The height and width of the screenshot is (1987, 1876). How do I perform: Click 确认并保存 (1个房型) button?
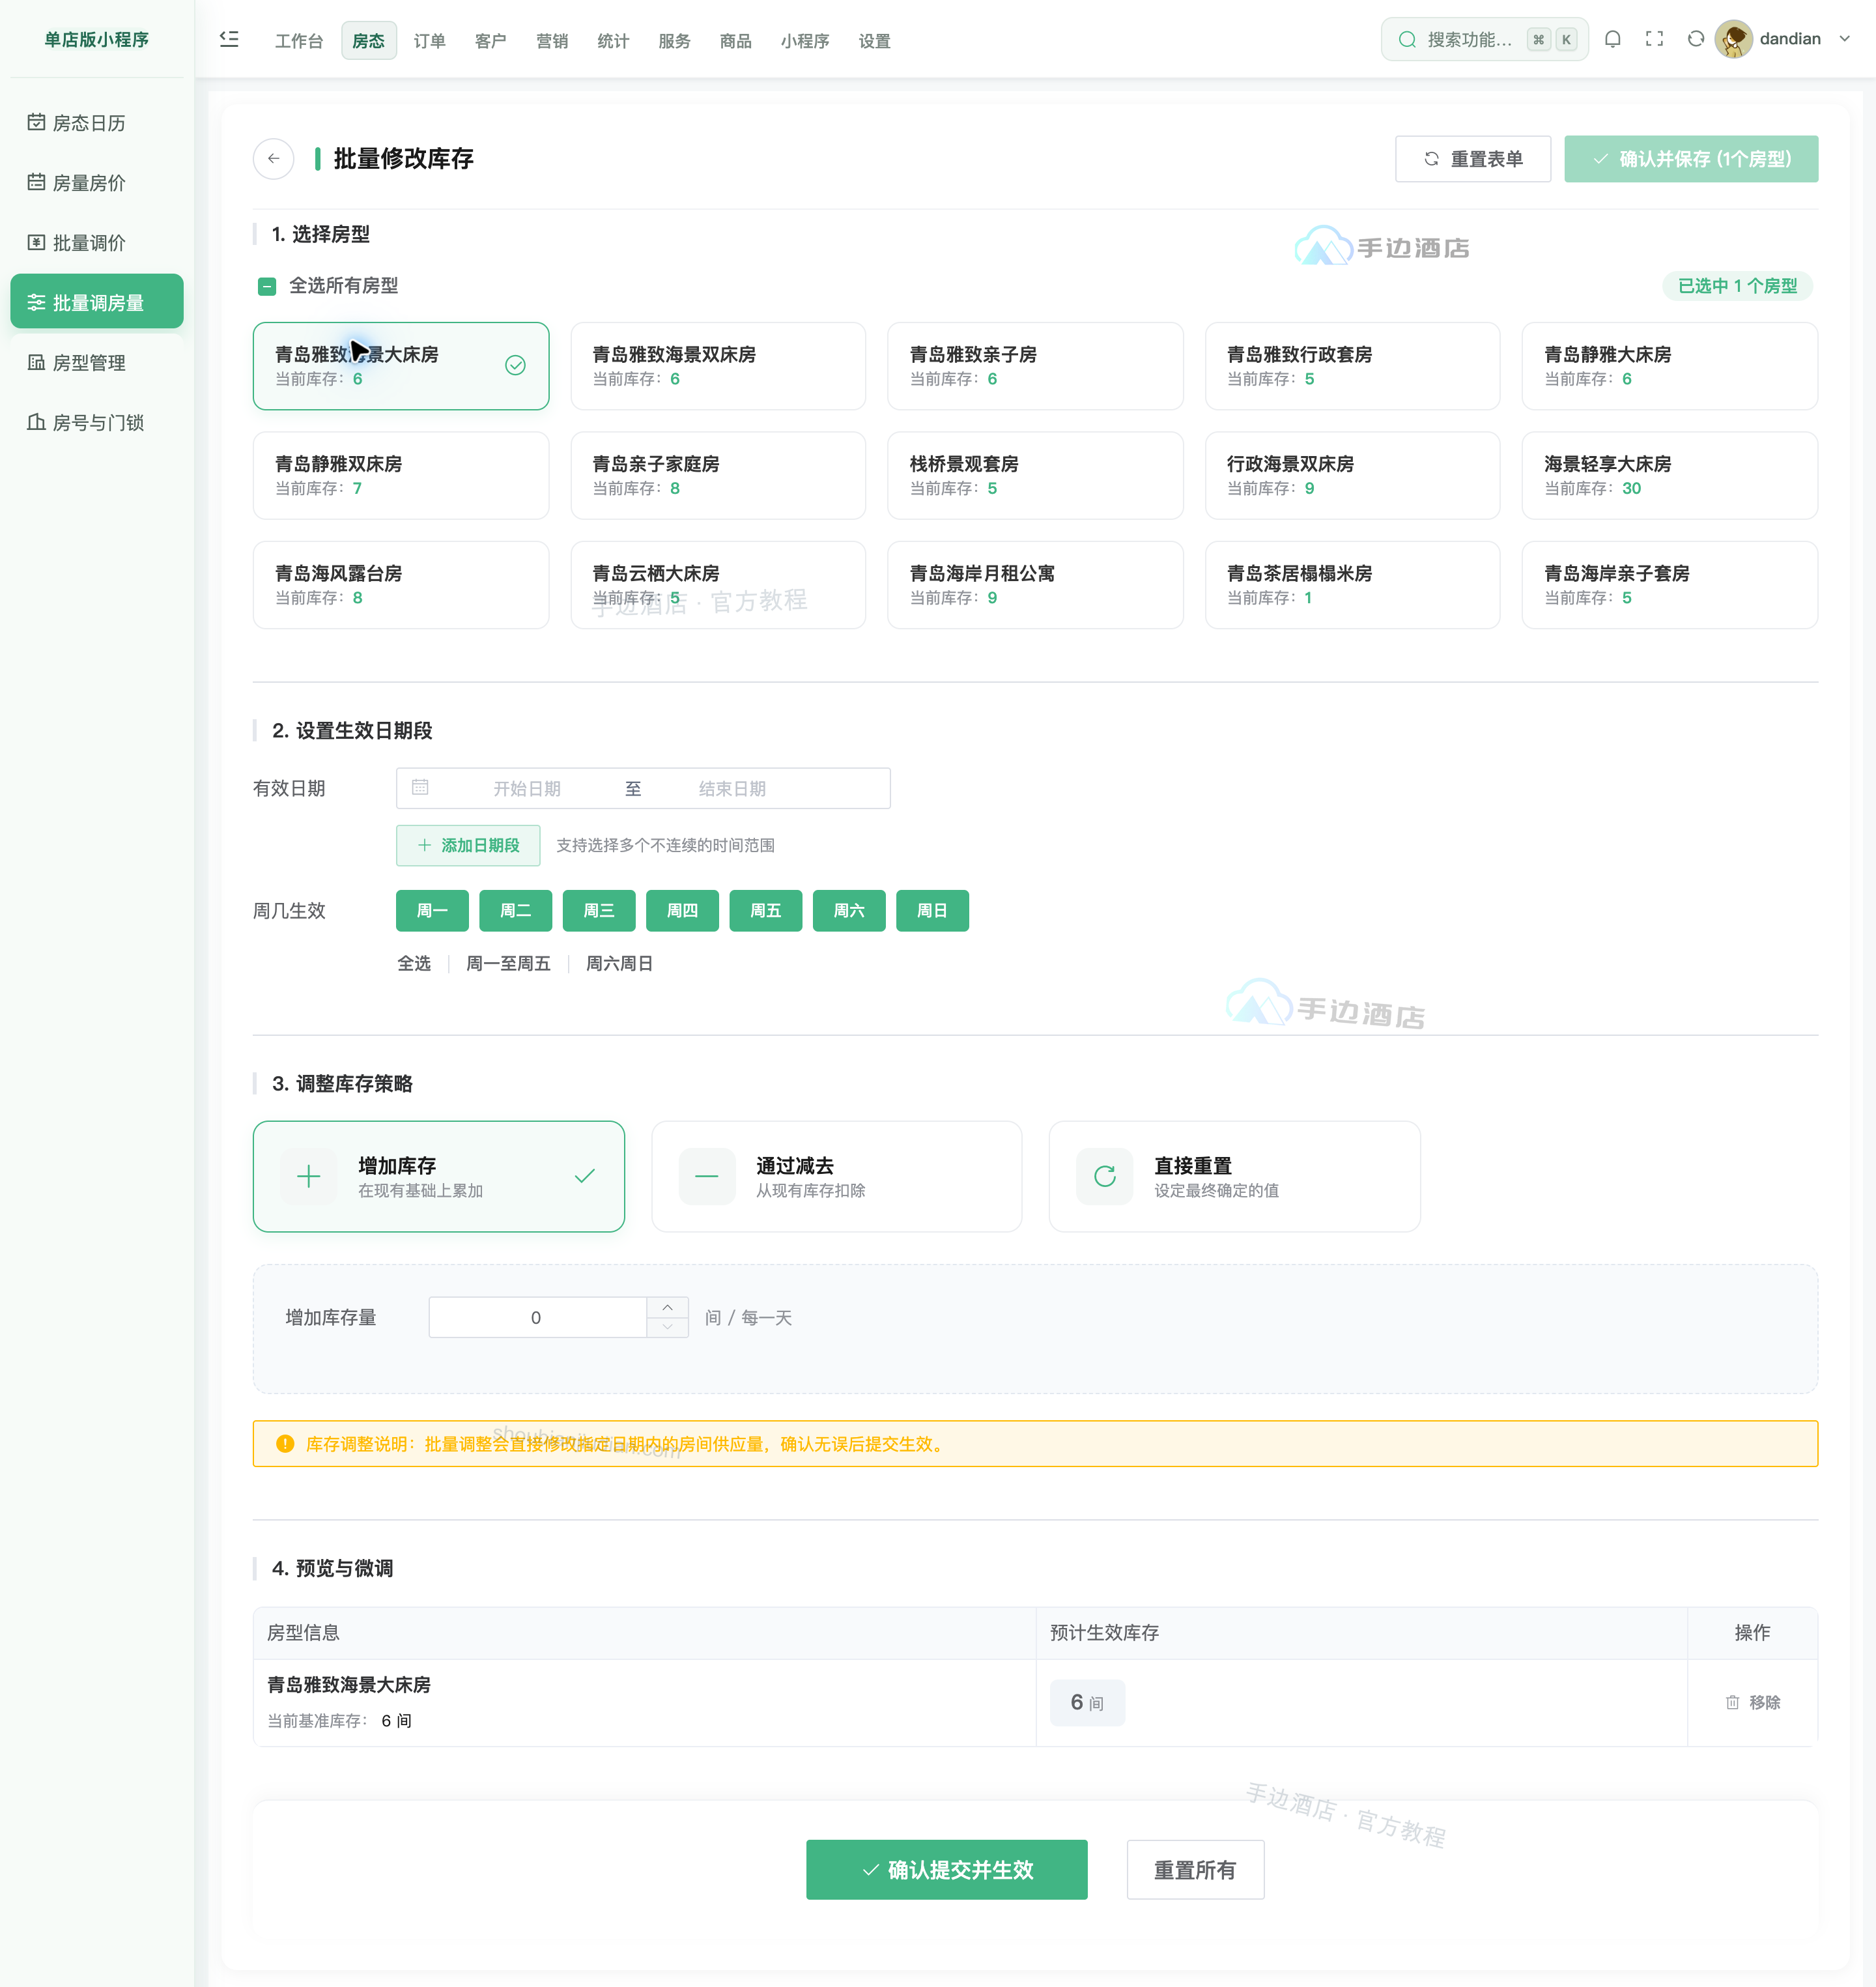(x=1691, y=159)
